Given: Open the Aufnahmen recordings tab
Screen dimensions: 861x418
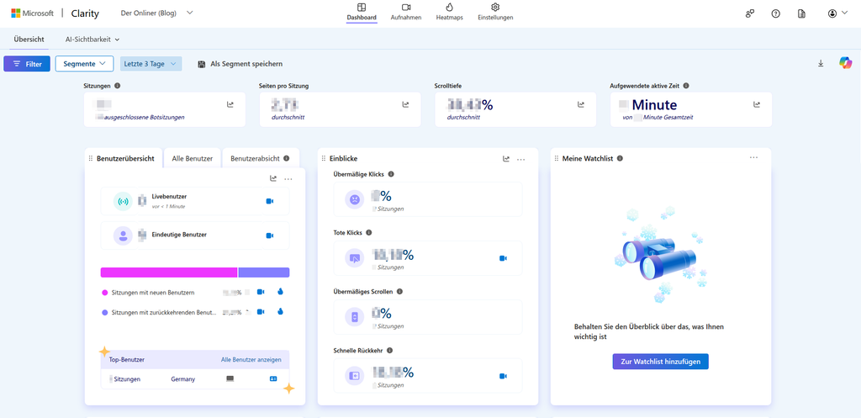Looking at the screenshot, I should click(406, 12).
